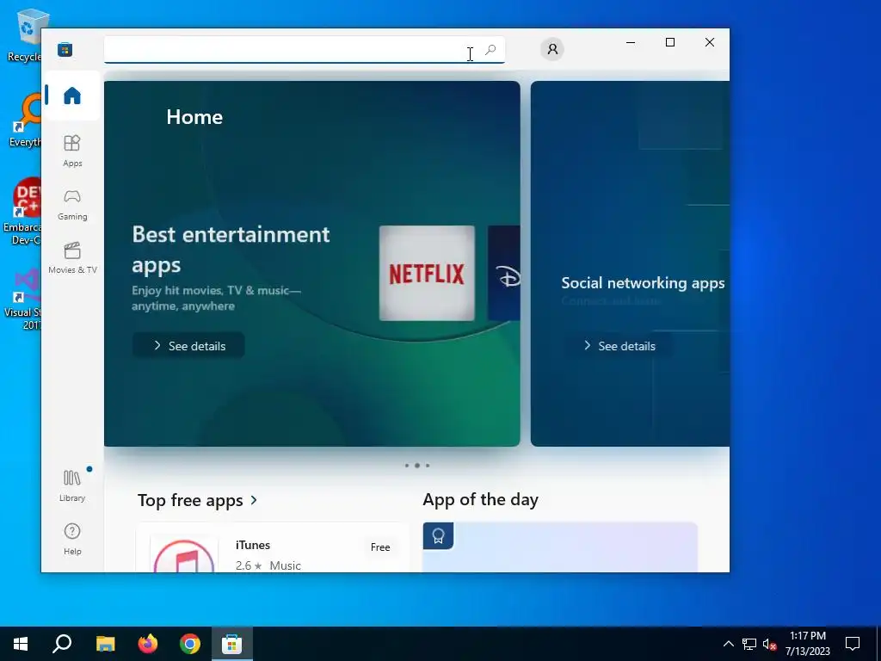Open the clock showing 1:17 PM
The width and height of the screenshot is (881, 661).
pos(807,644)
